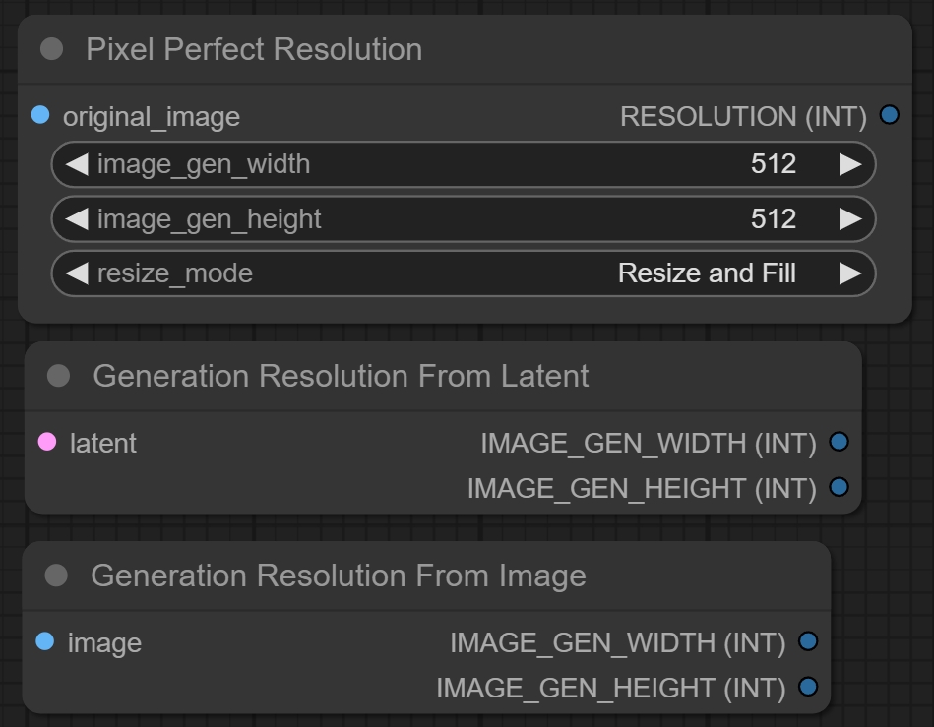Click IMAGE_GEN_WIDTH output socket on Latent node
934x727 pixels.
[839, 442]
